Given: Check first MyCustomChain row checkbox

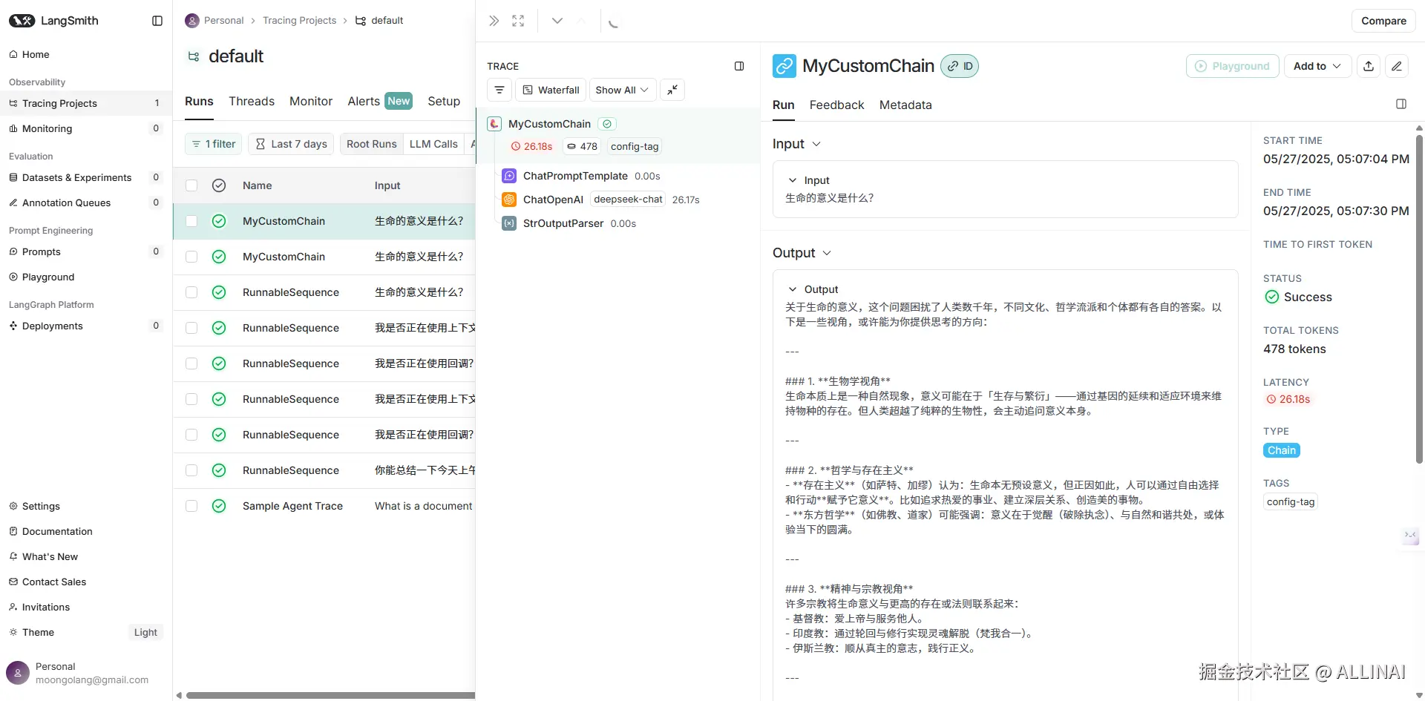Looking at the screenshot, I should click(x=191, y=221).
